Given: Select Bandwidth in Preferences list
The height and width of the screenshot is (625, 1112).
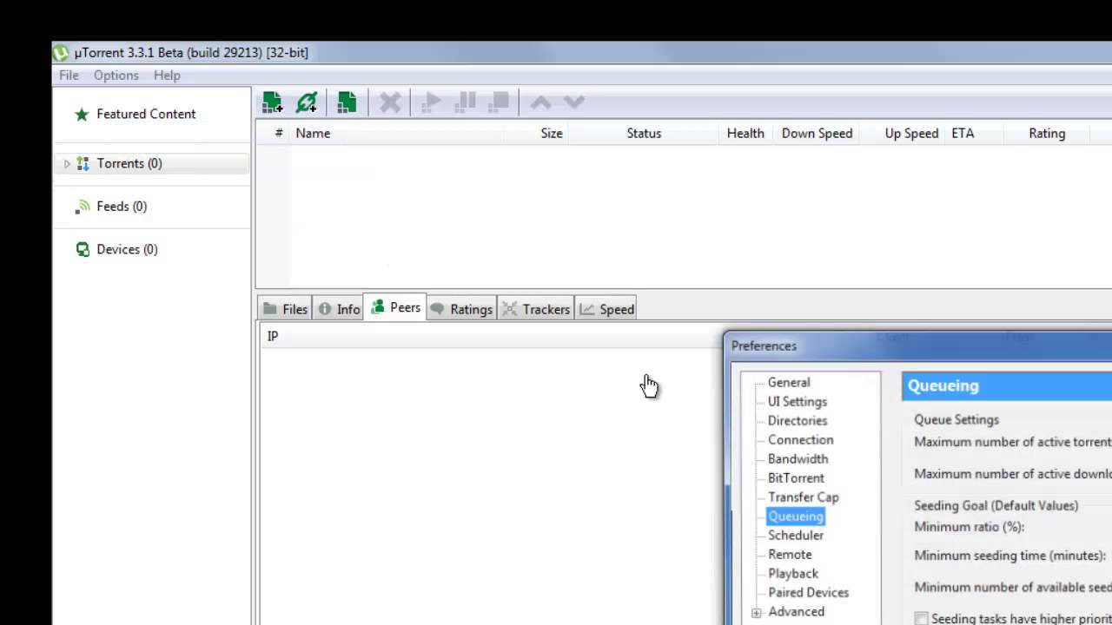Looking at the screenshot, I should [x=798, y=458].
